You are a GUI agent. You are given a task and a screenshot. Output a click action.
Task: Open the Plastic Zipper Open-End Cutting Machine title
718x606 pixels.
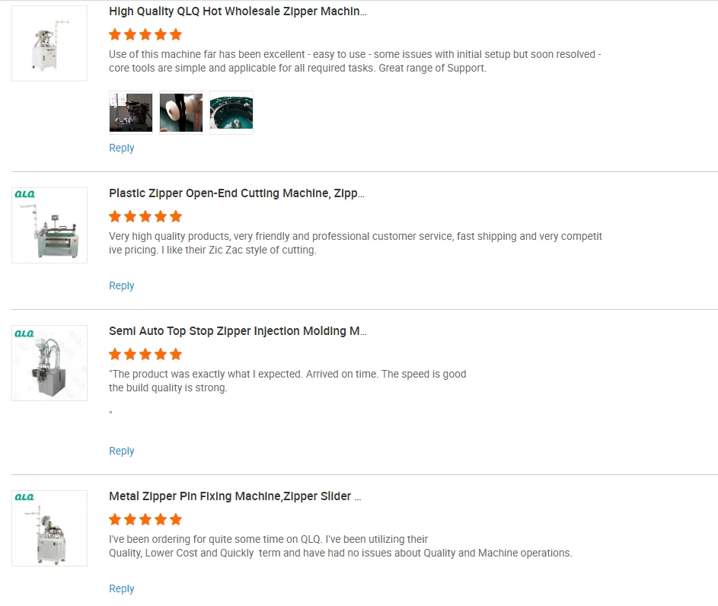click(237, 193)
